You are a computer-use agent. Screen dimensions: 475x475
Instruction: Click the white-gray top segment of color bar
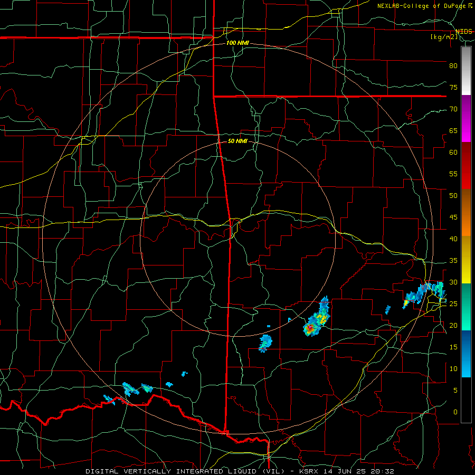[466, 71]
